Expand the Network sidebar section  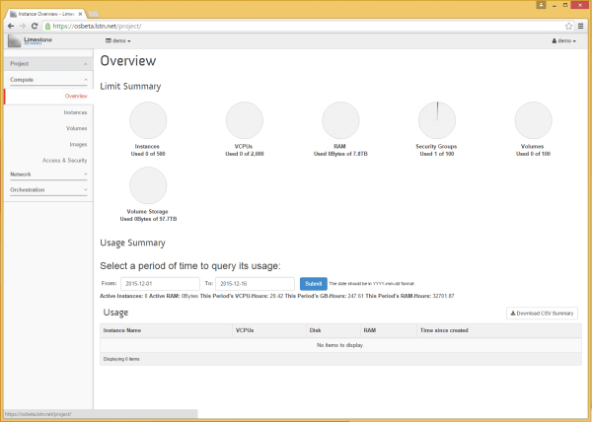coord(48,175)
